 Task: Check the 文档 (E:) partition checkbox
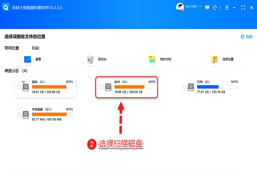click(184, 87)
